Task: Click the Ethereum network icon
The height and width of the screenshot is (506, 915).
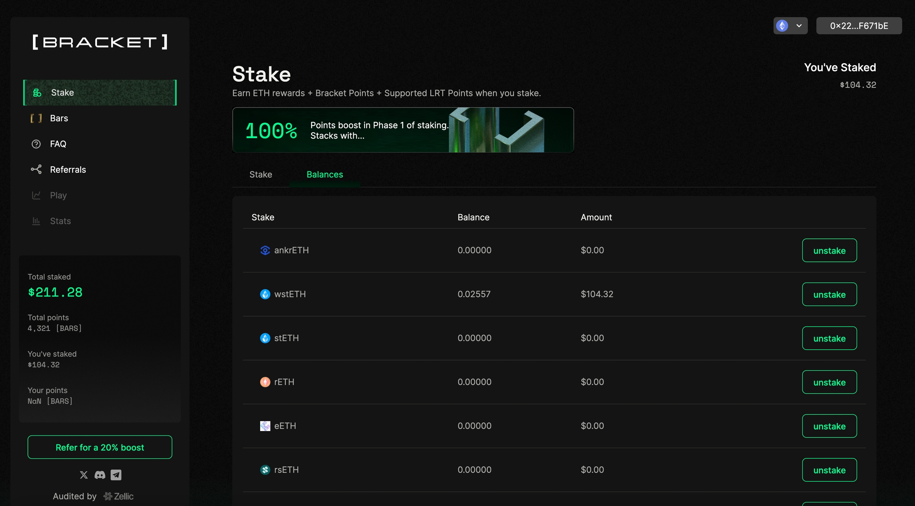Action: (x=782, y=26)
